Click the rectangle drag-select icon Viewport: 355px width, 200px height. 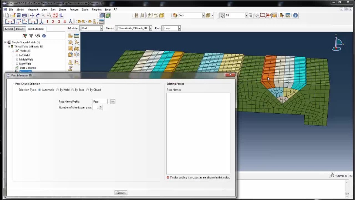[263, 16]
